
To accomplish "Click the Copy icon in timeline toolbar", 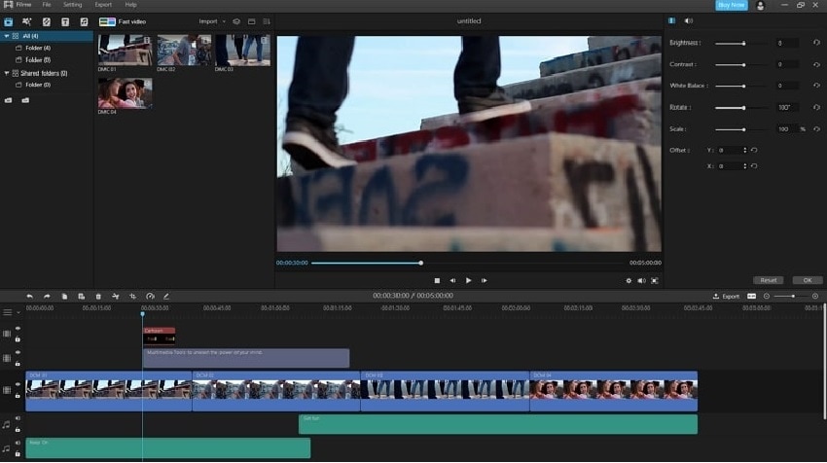I will (x=64, y=297).
